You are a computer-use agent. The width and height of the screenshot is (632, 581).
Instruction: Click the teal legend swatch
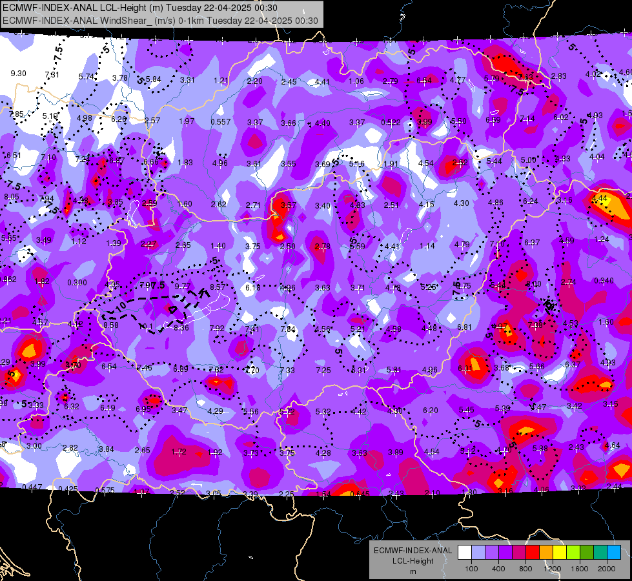coord(600,552)
